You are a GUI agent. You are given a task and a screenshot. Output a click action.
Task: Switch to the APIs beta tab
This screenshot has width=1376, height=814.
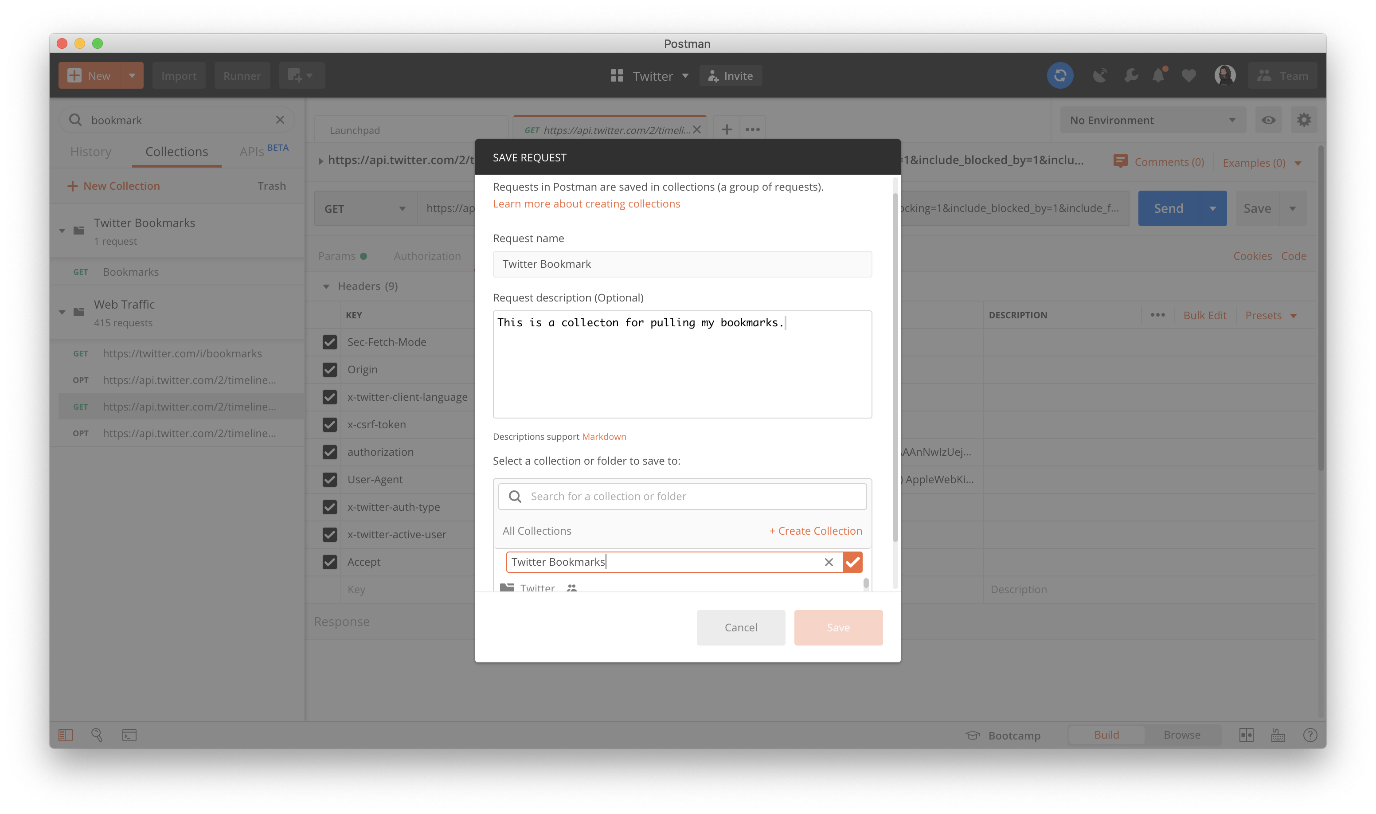pyautogui.click(x=263, y=150)
